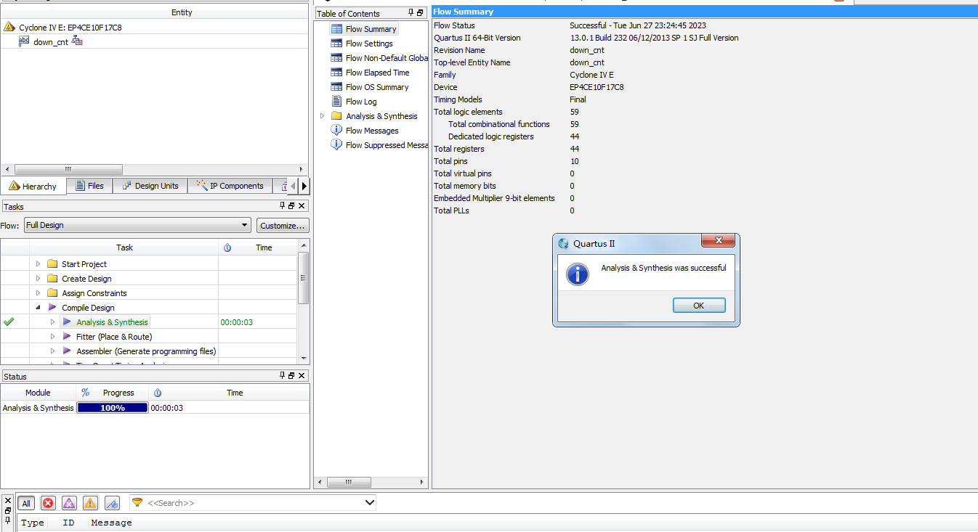This screenshot has width=978, height=532.
Task: Toggle the All messages filter
Action: 26,503
